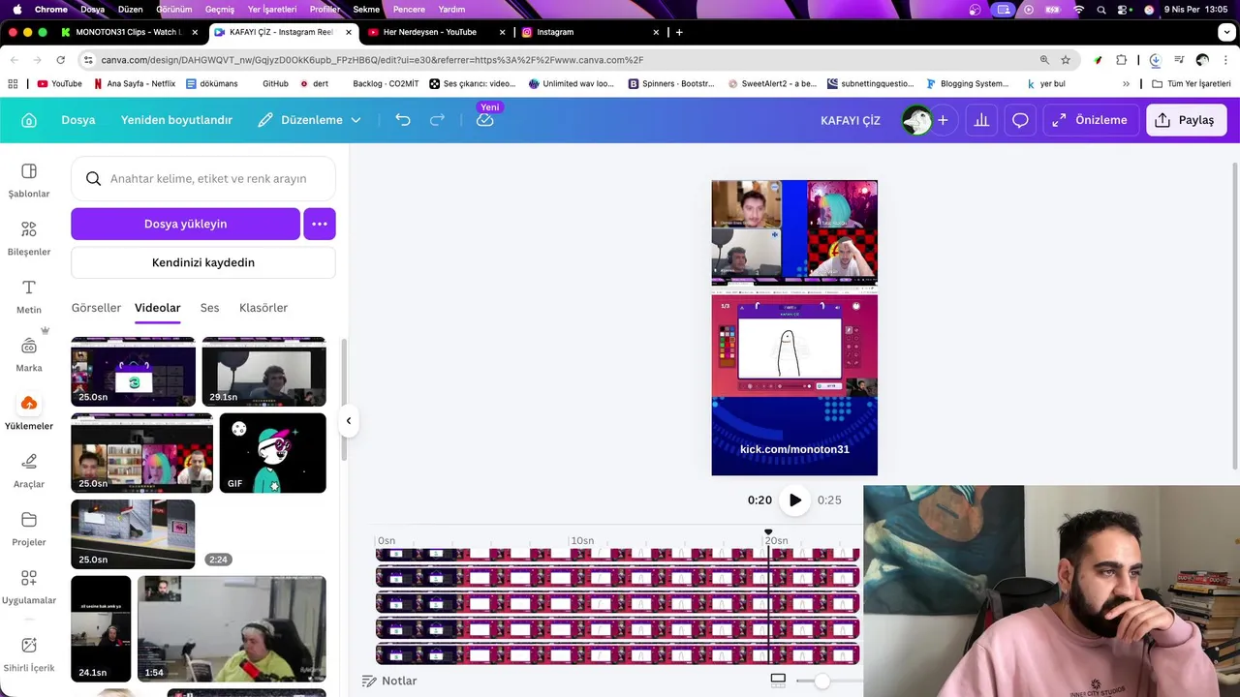Viewport: 1240px width, 697px height.
Task: Redo action with the forward arrow
Action: point(437,120)
